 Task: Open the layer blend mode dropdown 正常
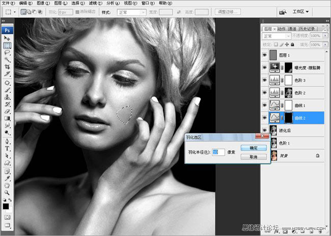click(x=277, y=37)
